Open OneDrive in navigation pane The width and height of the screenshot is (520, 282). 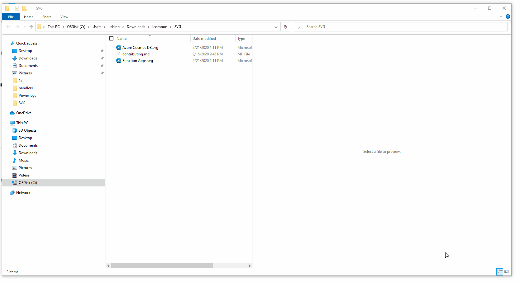click(24, 113)
